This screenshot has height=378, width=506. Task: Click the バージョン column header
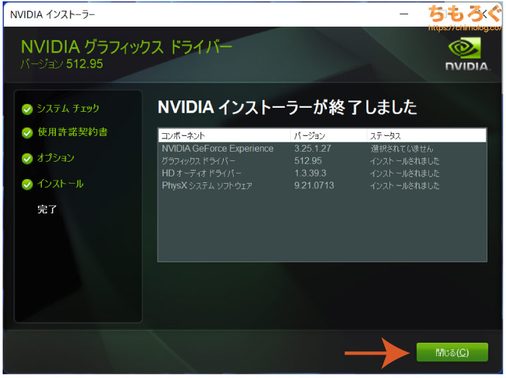328,136
